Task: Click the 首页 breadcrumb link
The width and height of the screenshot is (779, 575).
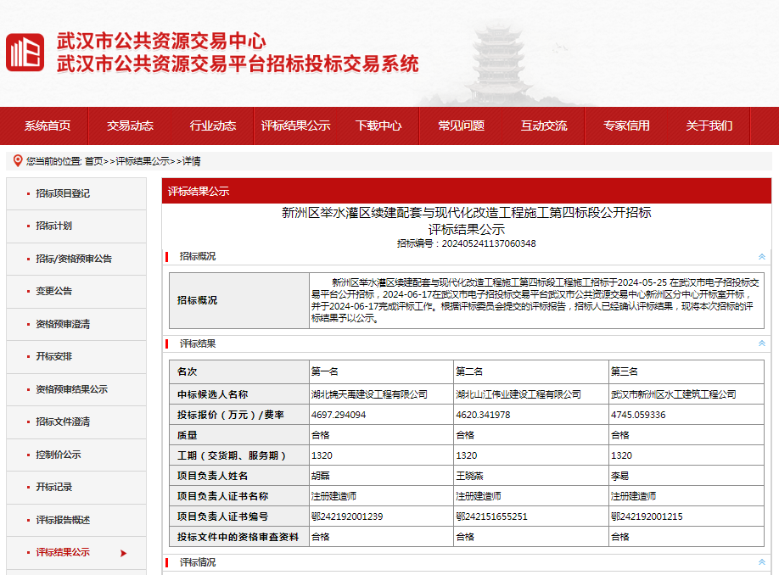Action: coord(96,158)
